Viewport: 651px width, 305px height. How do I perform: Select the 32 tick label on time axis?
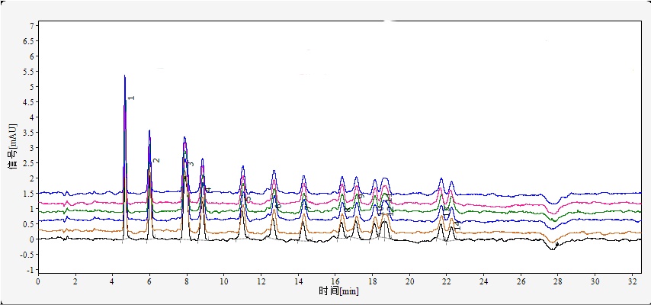(x=632, y=281)
